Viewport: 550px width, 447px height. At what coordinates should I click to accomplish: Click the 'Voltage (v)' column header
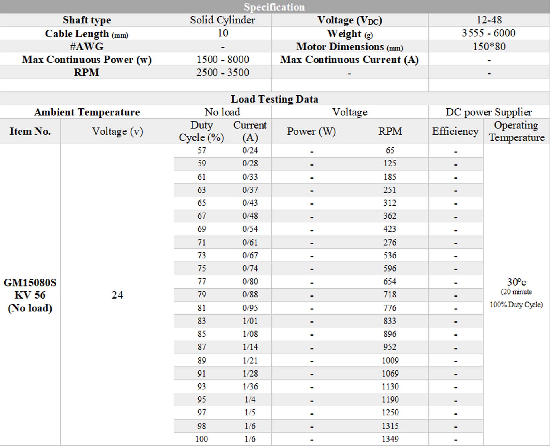[117, 131]
